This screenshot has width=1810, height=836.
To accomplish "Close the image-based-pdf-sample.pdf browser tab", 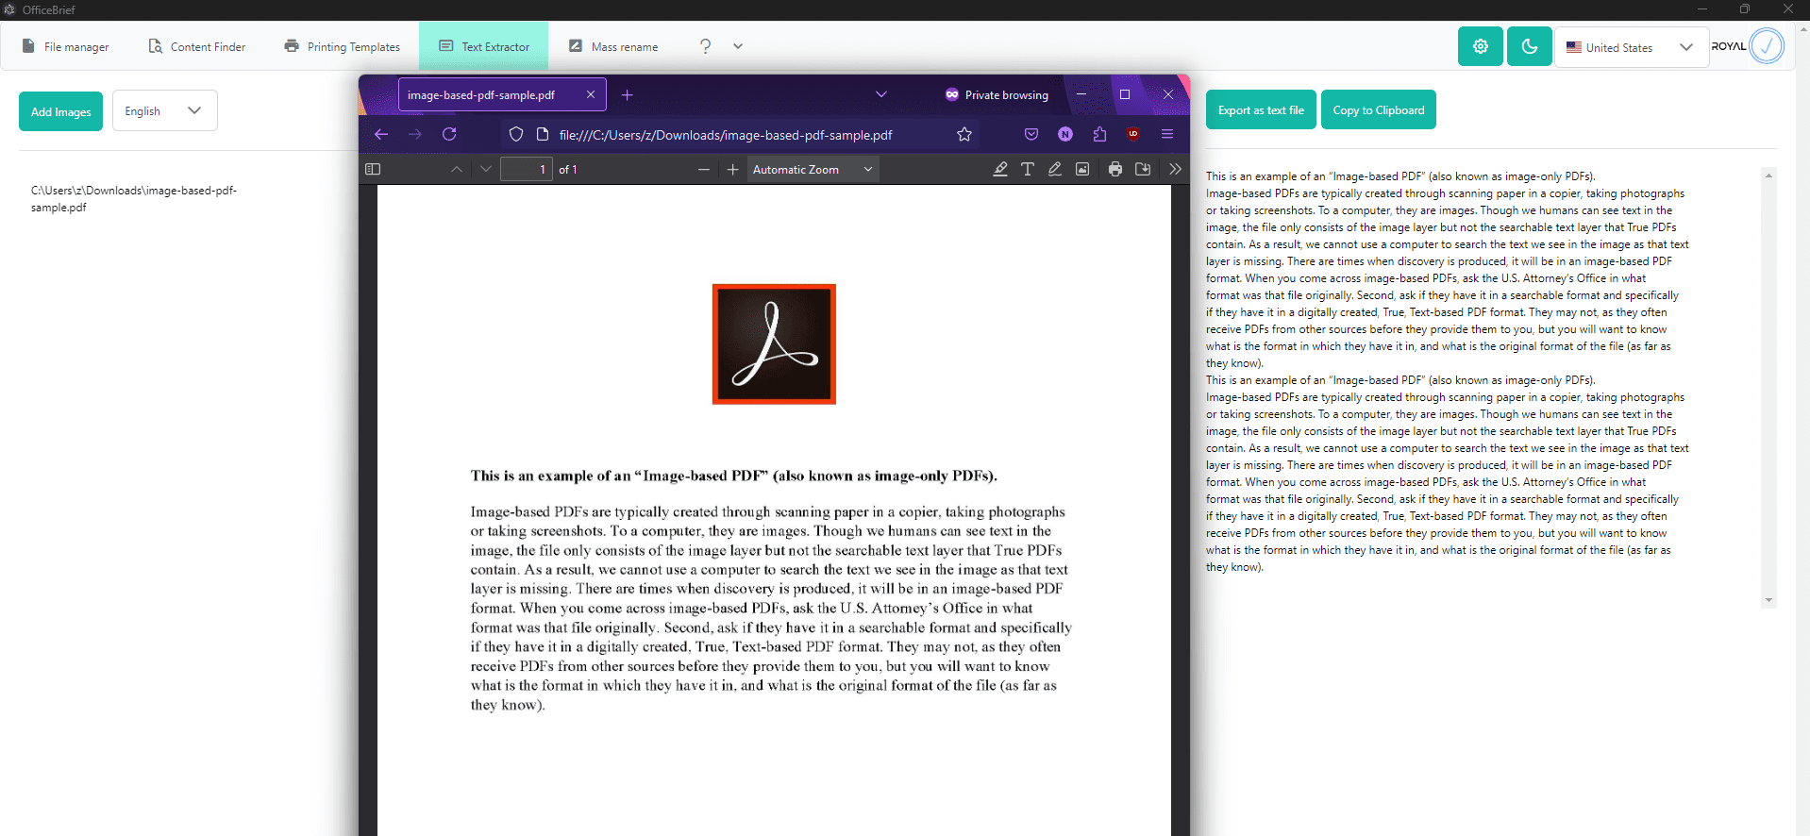I will pyautogui.click(x=591, y=94).
